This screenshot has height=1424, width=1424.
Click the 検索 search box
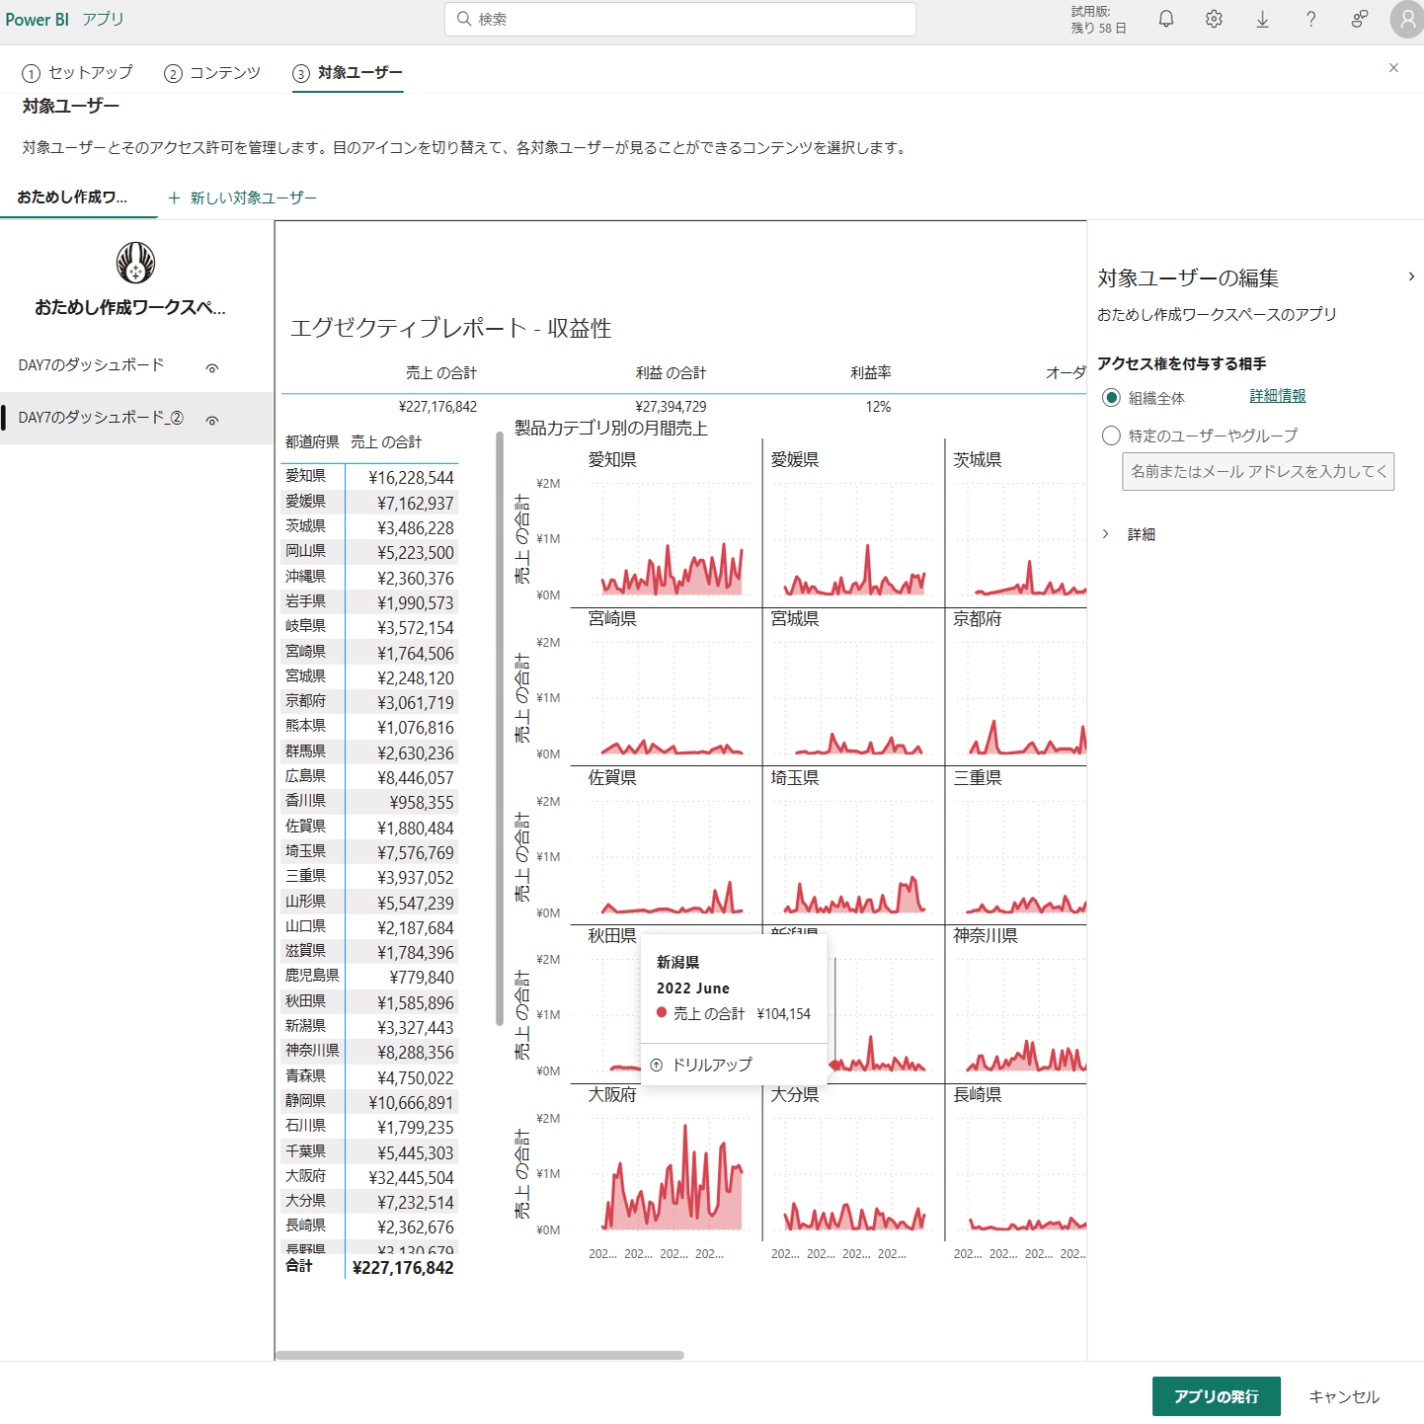click(680, 19)
